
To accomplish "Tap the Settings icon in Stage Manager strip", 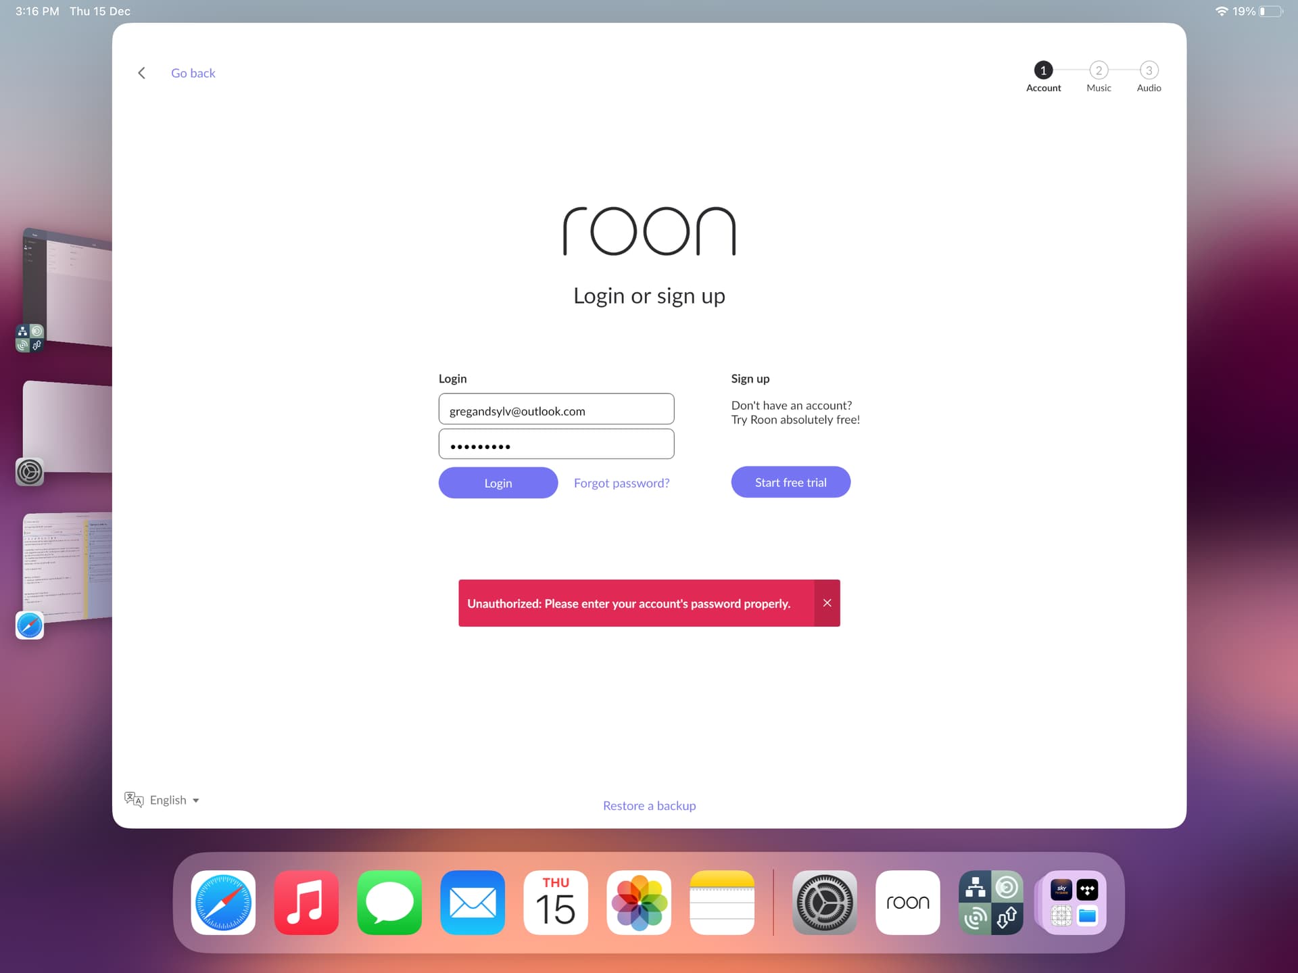I will pos(30,472).
